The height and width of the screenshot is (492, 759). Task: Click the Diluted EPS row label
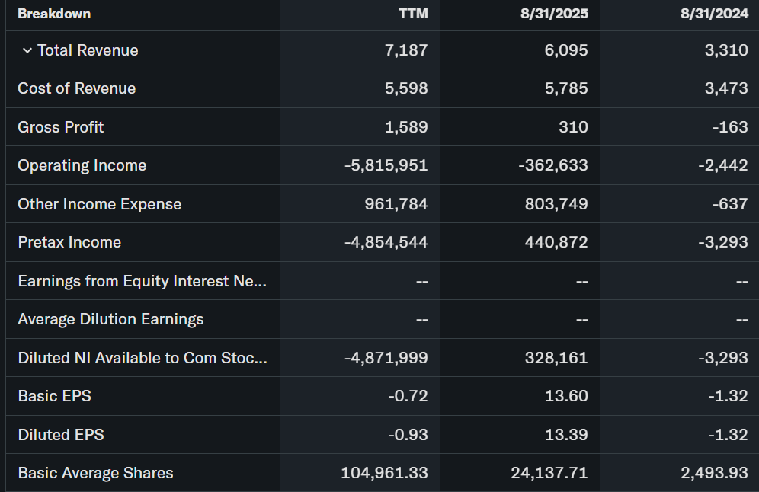(61, 435)
